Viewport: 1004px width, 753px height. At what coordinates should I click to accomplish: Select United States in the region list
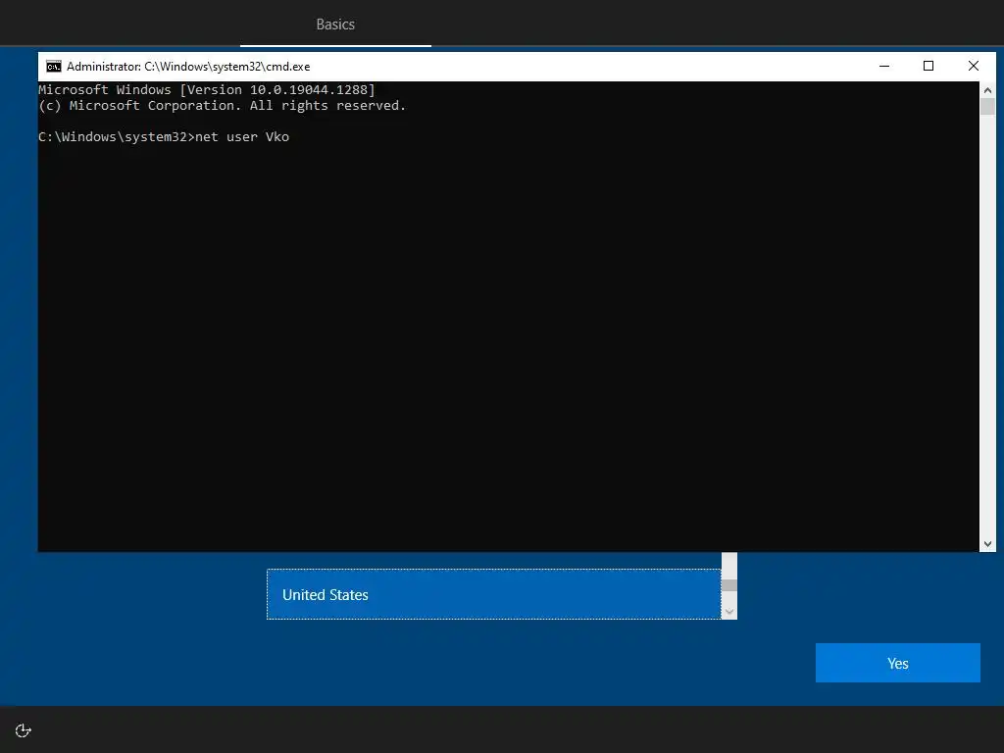click(494, 594)
